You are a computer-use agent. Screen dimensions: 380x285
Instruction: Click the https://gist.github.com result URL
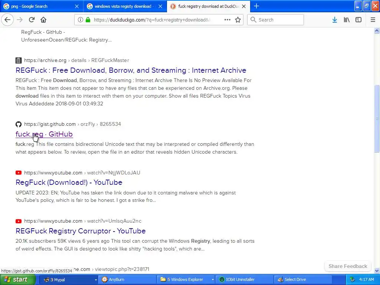(50, 124)
